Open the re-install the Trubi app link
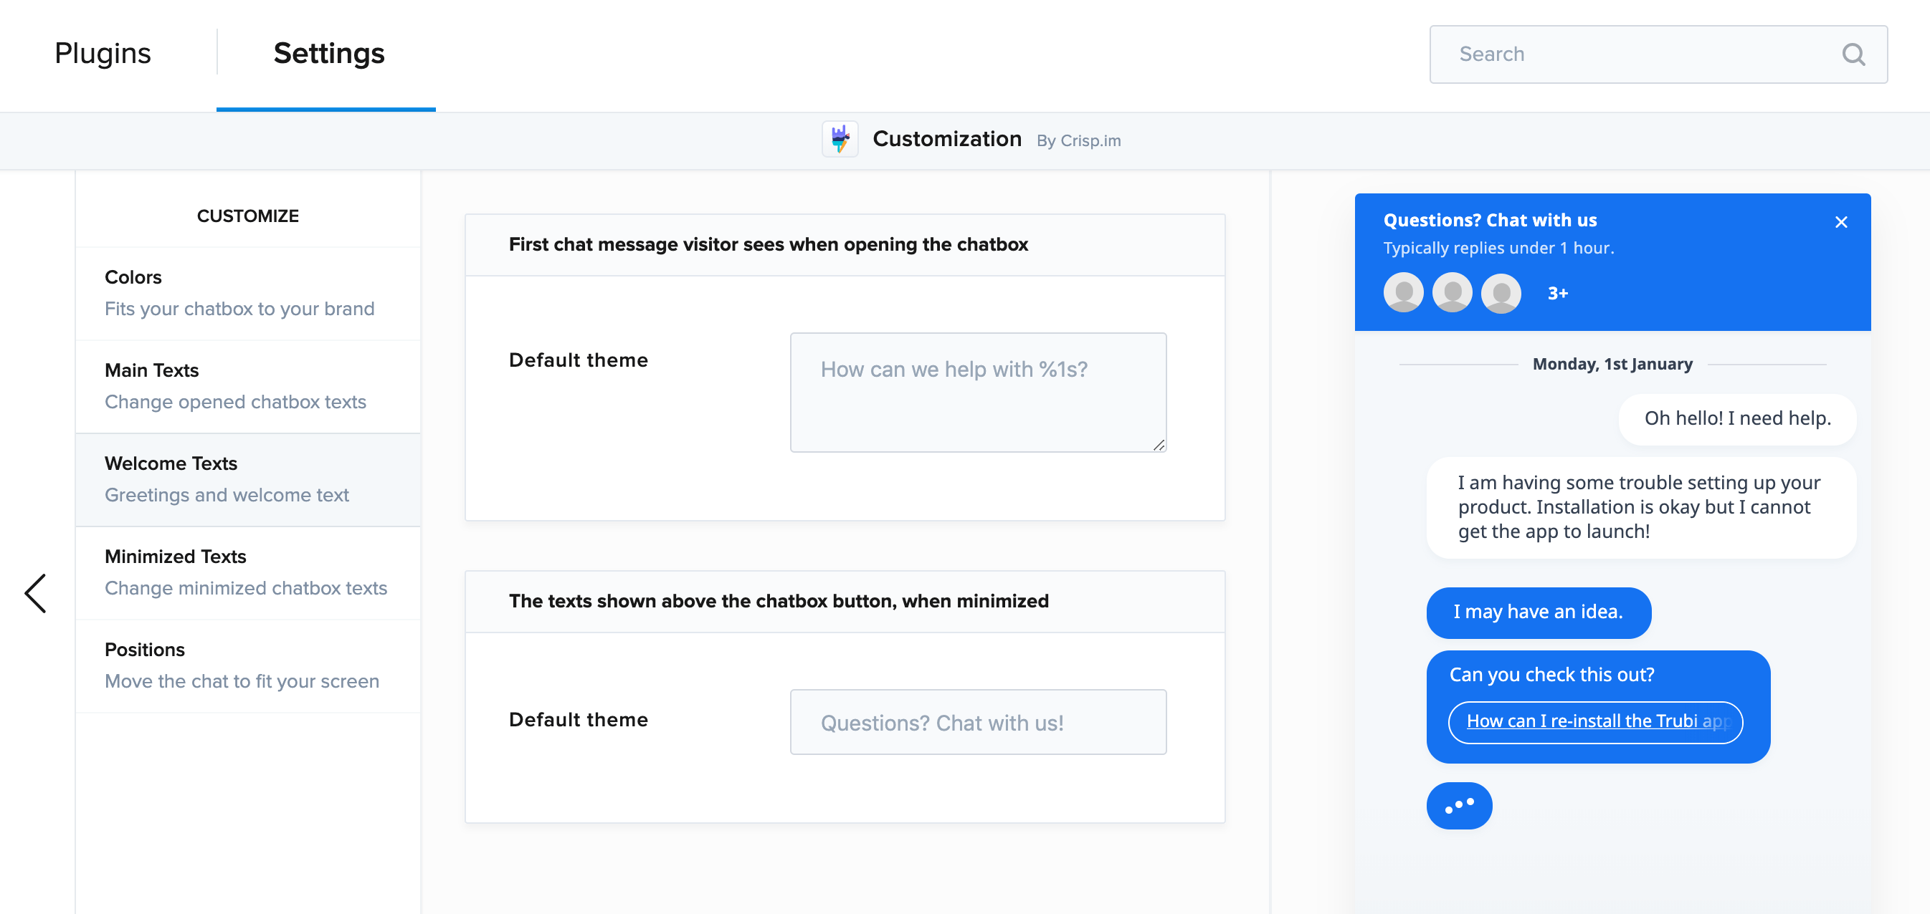 click(1595, 721)
